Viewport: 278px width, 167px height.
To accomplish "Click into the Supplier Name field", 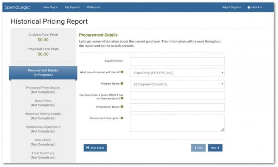I will click(x=177, y=61).
